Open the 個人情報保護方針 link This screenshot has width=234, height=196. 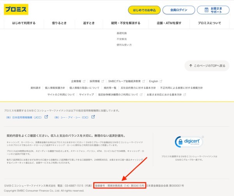coord(55,88)
